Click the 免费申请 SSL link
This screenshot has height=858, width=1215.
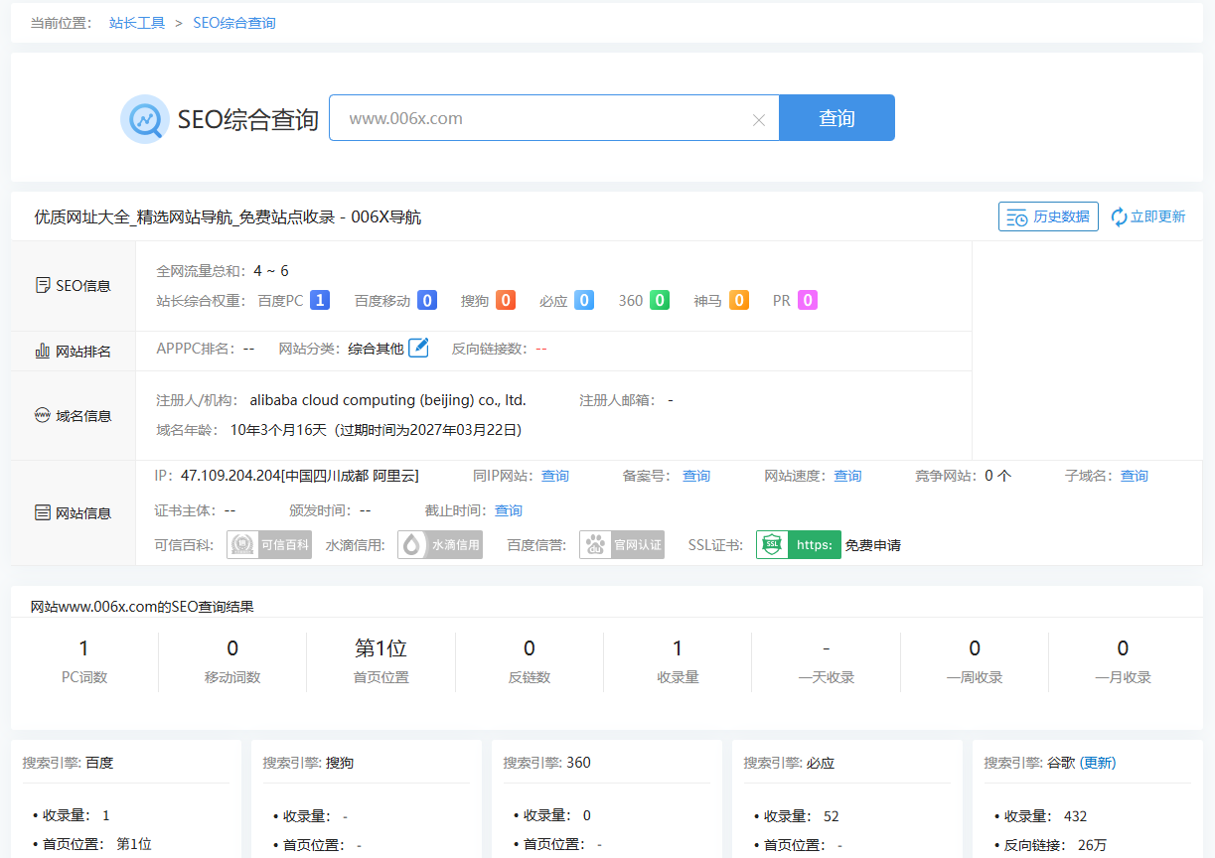(873, 545)
